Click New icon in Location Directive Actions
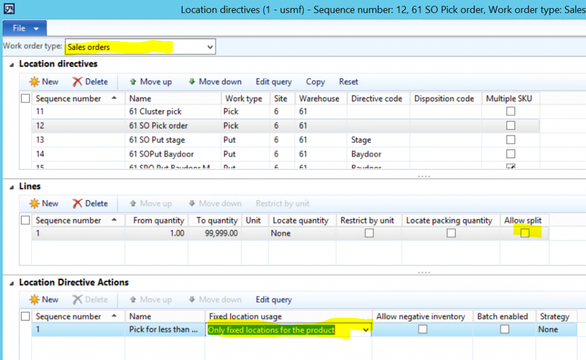 35,299
